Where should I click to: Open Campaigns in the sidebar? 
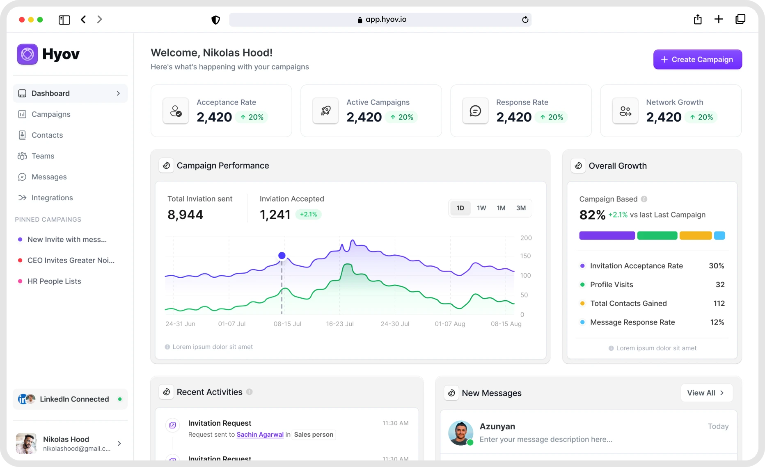[51, 114]
